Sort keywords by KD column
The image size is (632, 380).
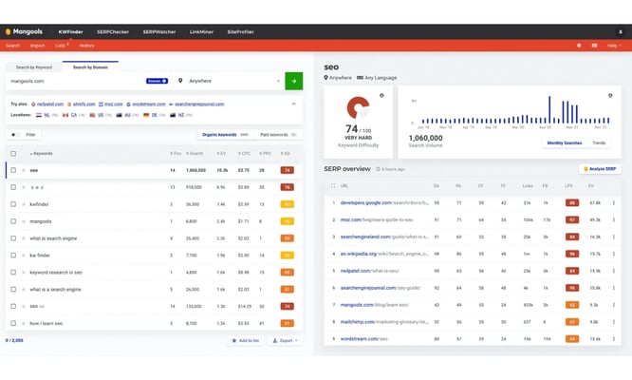click(286, 154)
